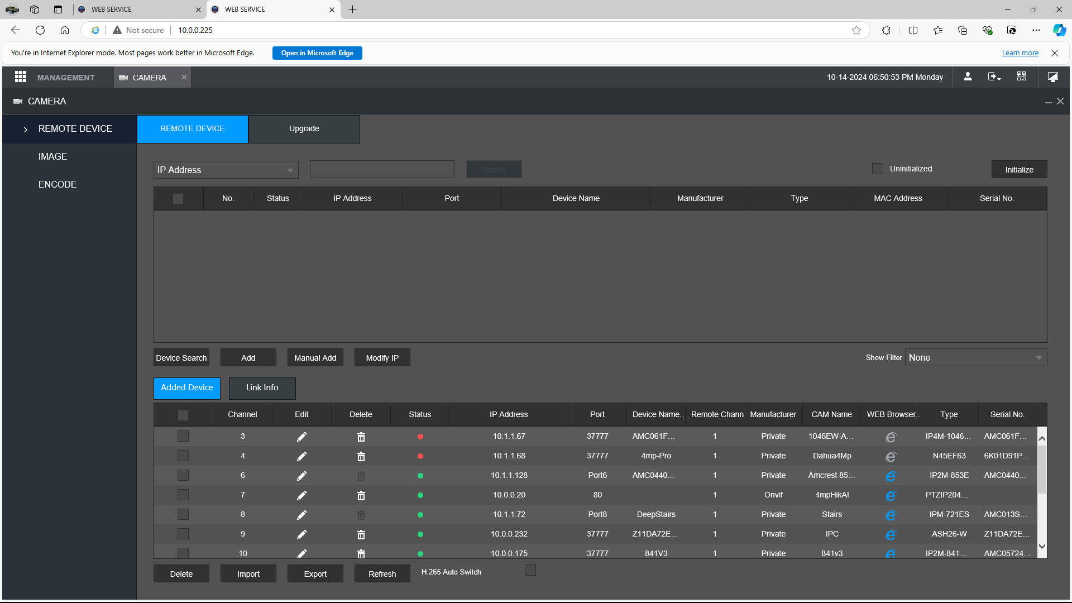The image size is (1072, 603).
Task: Open web browser icon for 10.0.0.20
Action: (891, 495)
